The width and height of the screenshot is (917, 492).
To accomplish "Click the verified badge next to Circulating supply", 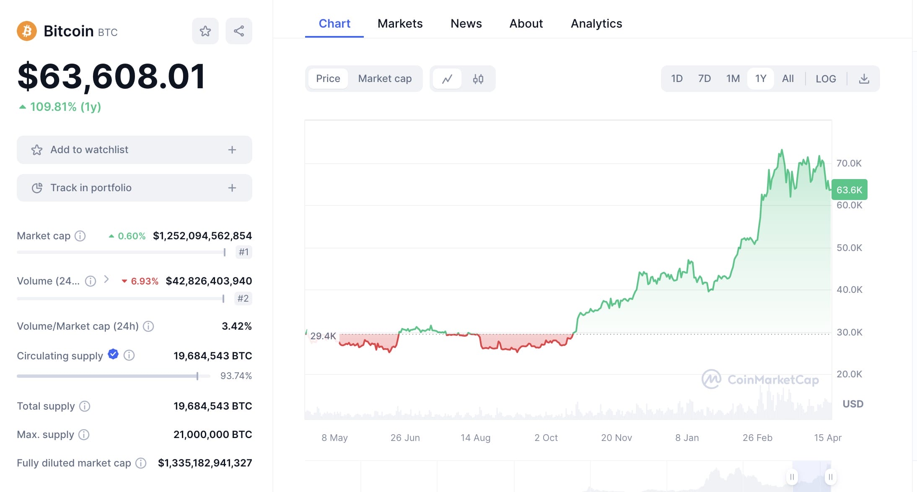I will click(x=113, y=354).
